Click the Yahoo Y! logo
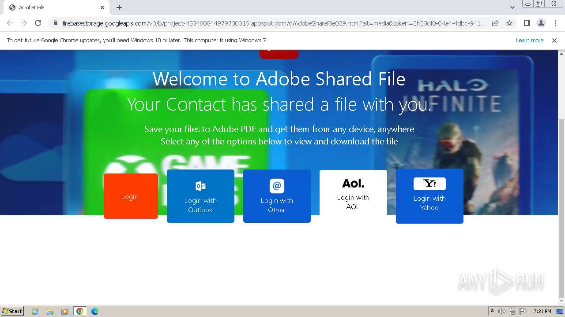Screen dimensions: 565x317 (429, 184)
